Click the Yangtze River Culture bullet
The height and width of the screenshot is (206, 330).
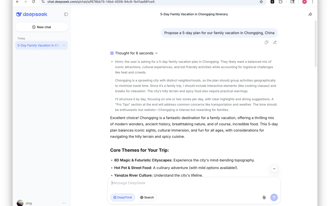(x=159, y=175)
